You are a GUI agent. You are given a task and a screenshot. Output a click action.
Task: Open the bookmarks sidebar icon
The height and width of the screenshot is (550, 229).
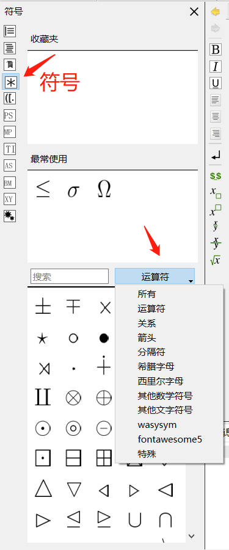tap(10, 65)
